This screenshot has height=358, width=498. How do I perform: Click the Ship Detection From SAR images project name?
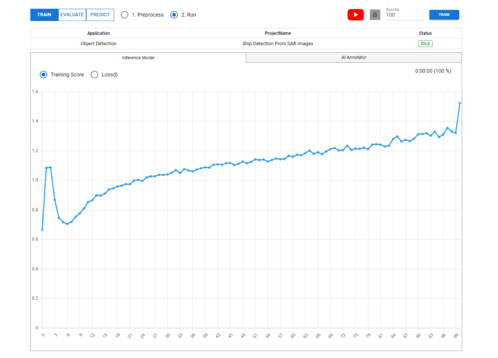(277, 44)
